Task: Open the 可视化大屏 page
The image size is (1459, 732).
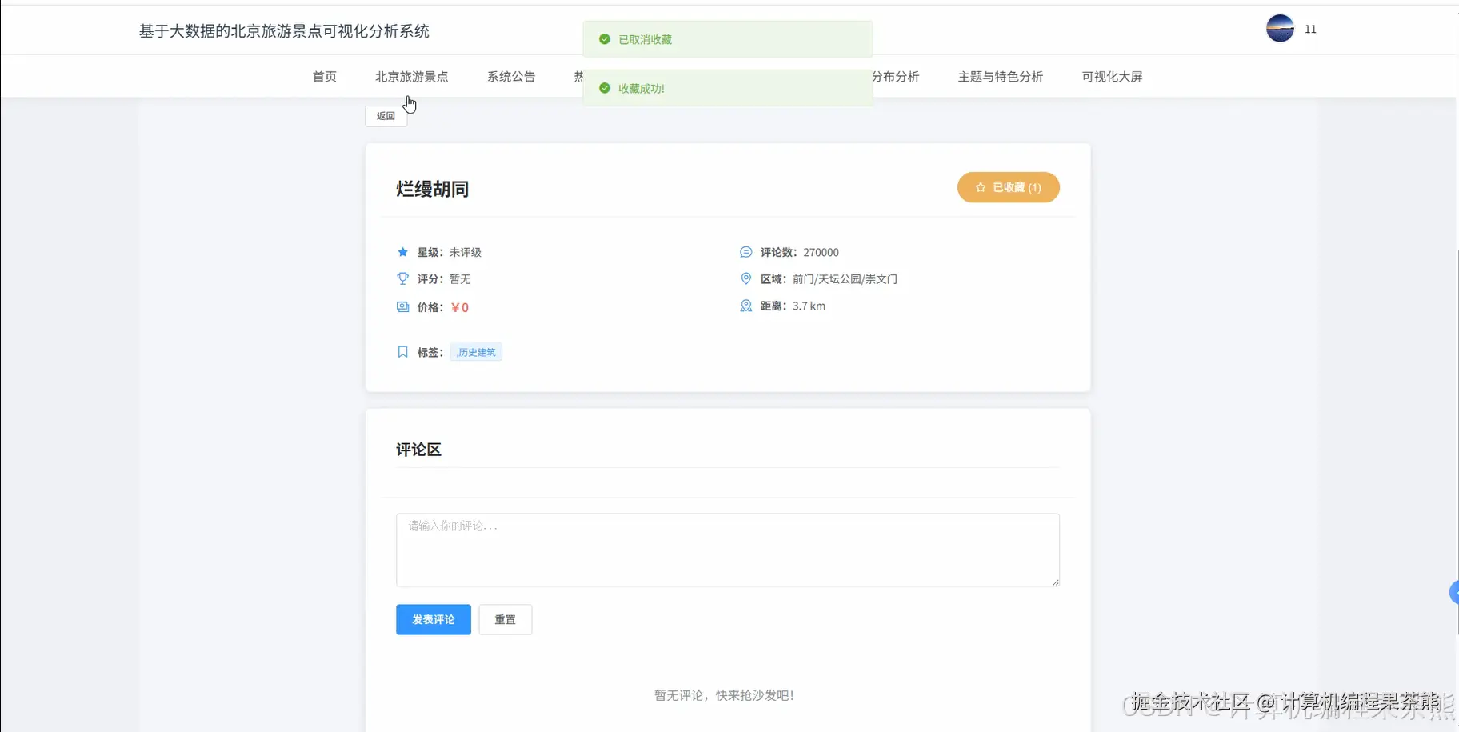Action: (1111, 76)
